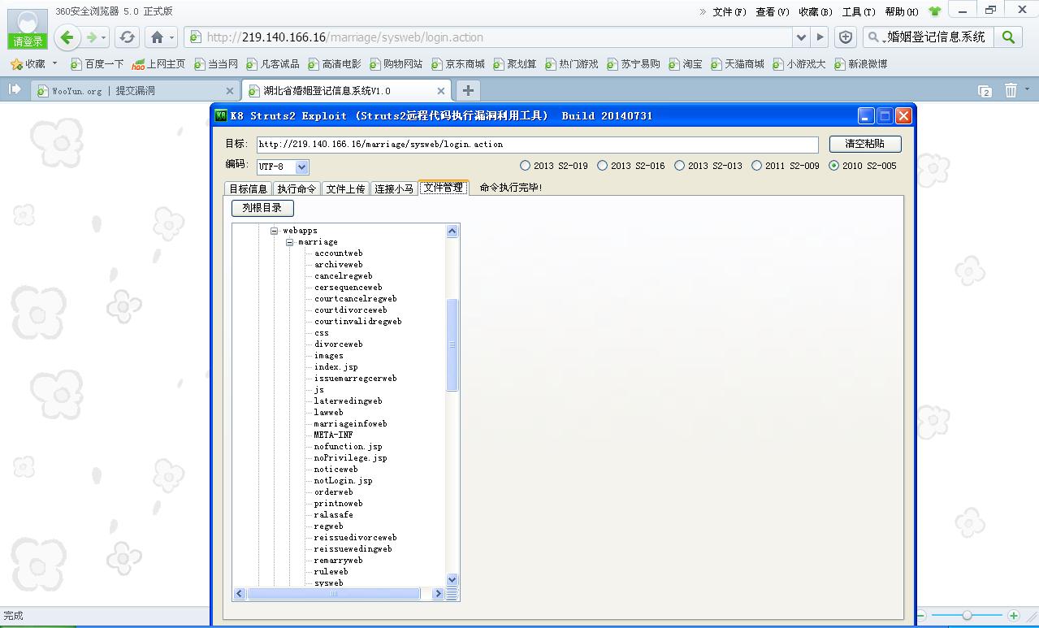Open tab count window icon
1039x628 pixels.
pos(985,91)
